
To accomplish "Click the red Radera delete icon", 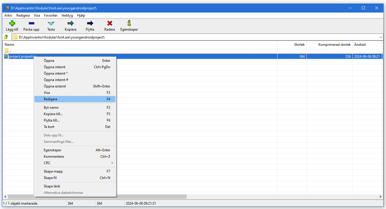I will pos(110,24).
